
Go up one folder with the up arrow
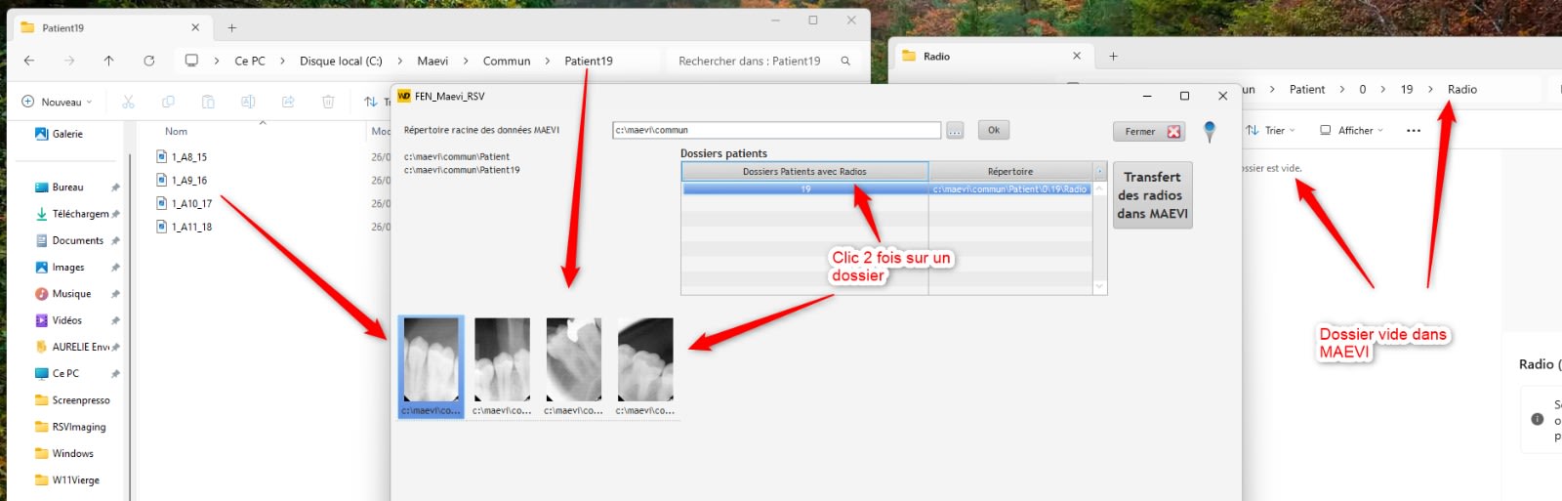(108, 61)
